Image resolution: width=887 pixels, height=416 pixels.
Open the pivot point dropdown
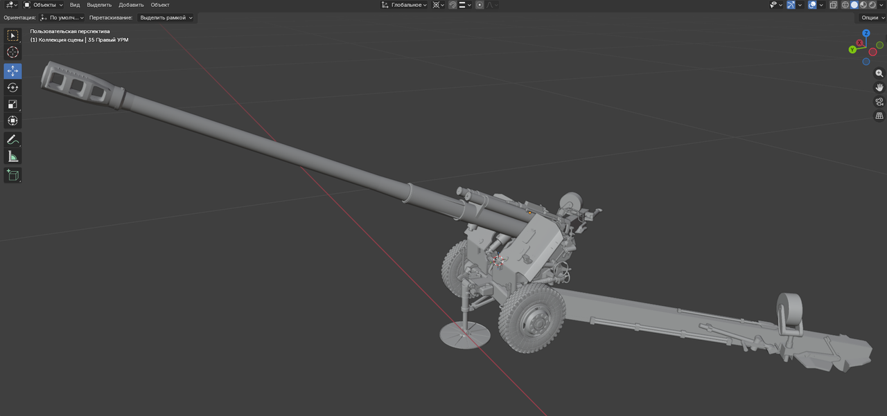tap(439, 5)
